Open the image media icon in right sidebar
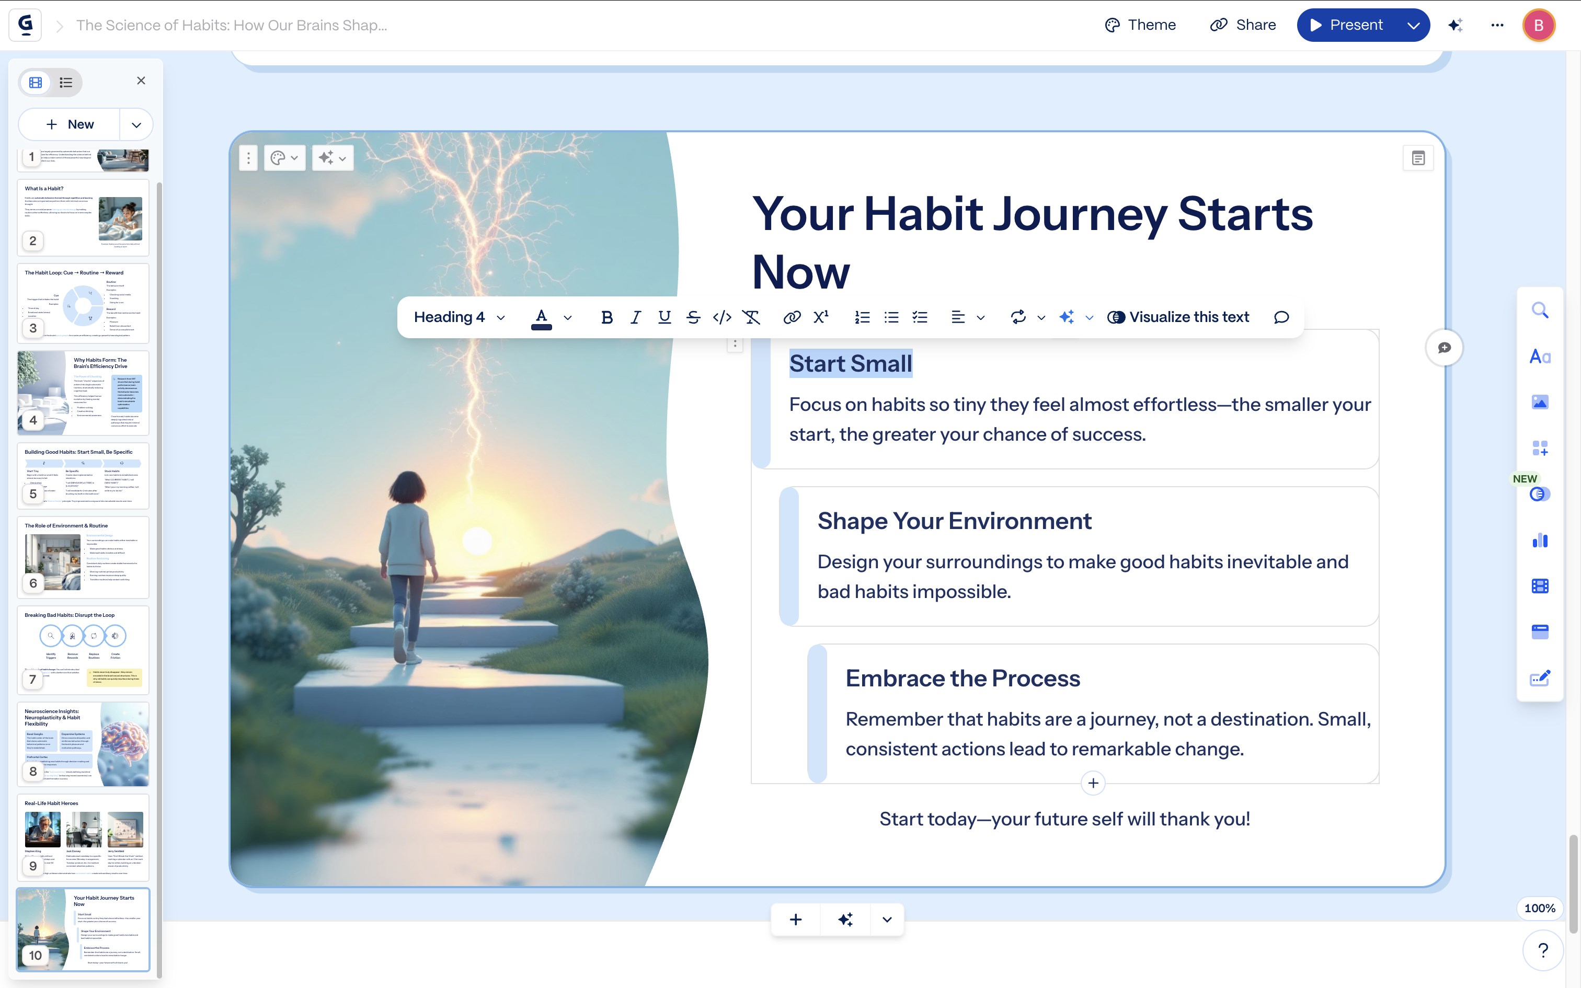This screenshot has width=1581, height=988. coord(1540,402)
